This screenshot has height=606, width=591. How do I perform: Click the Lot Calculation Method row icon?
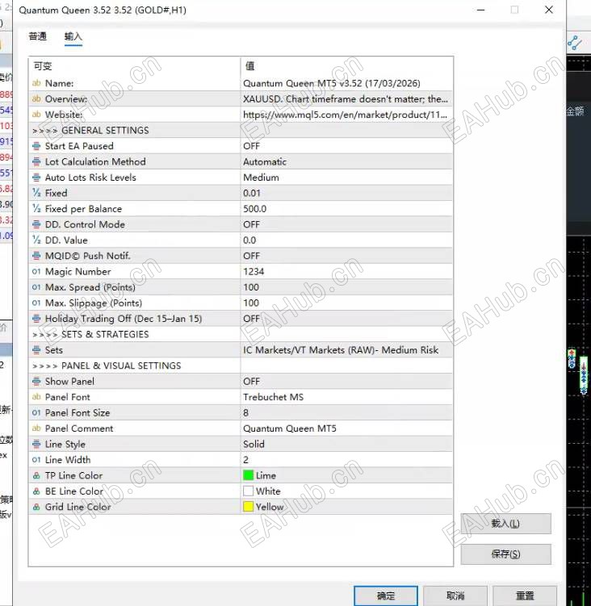36,161
